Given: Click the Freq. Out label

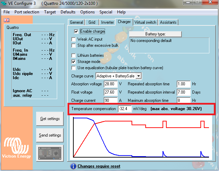Looking at the screenshot, I should (22, 35).
